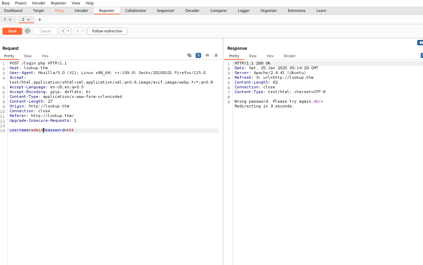Open the Repeater menu in menu bar
This screenshot has height=265, width=423.
(58, 3)
